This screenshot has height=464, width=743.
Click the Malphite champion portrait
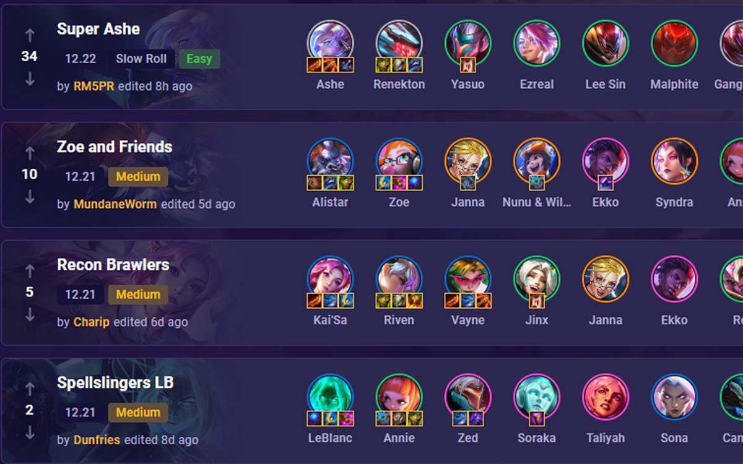674,43
